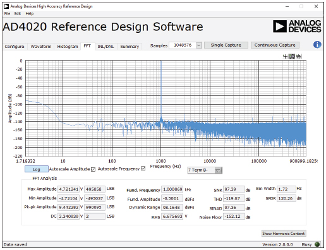Viewport: 326px width, 250px height.
Task: Click the Min Amplitude voltage field
Action: pos(69,198)
